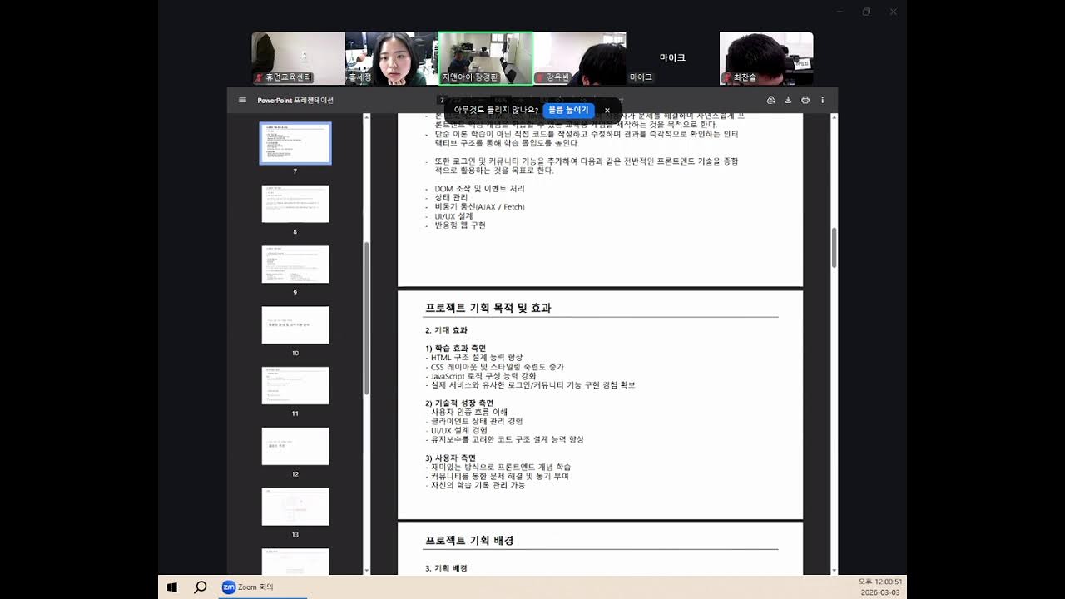Select slide 11 thumbnail
The image size is (1065, 599).
click(295, 386)
